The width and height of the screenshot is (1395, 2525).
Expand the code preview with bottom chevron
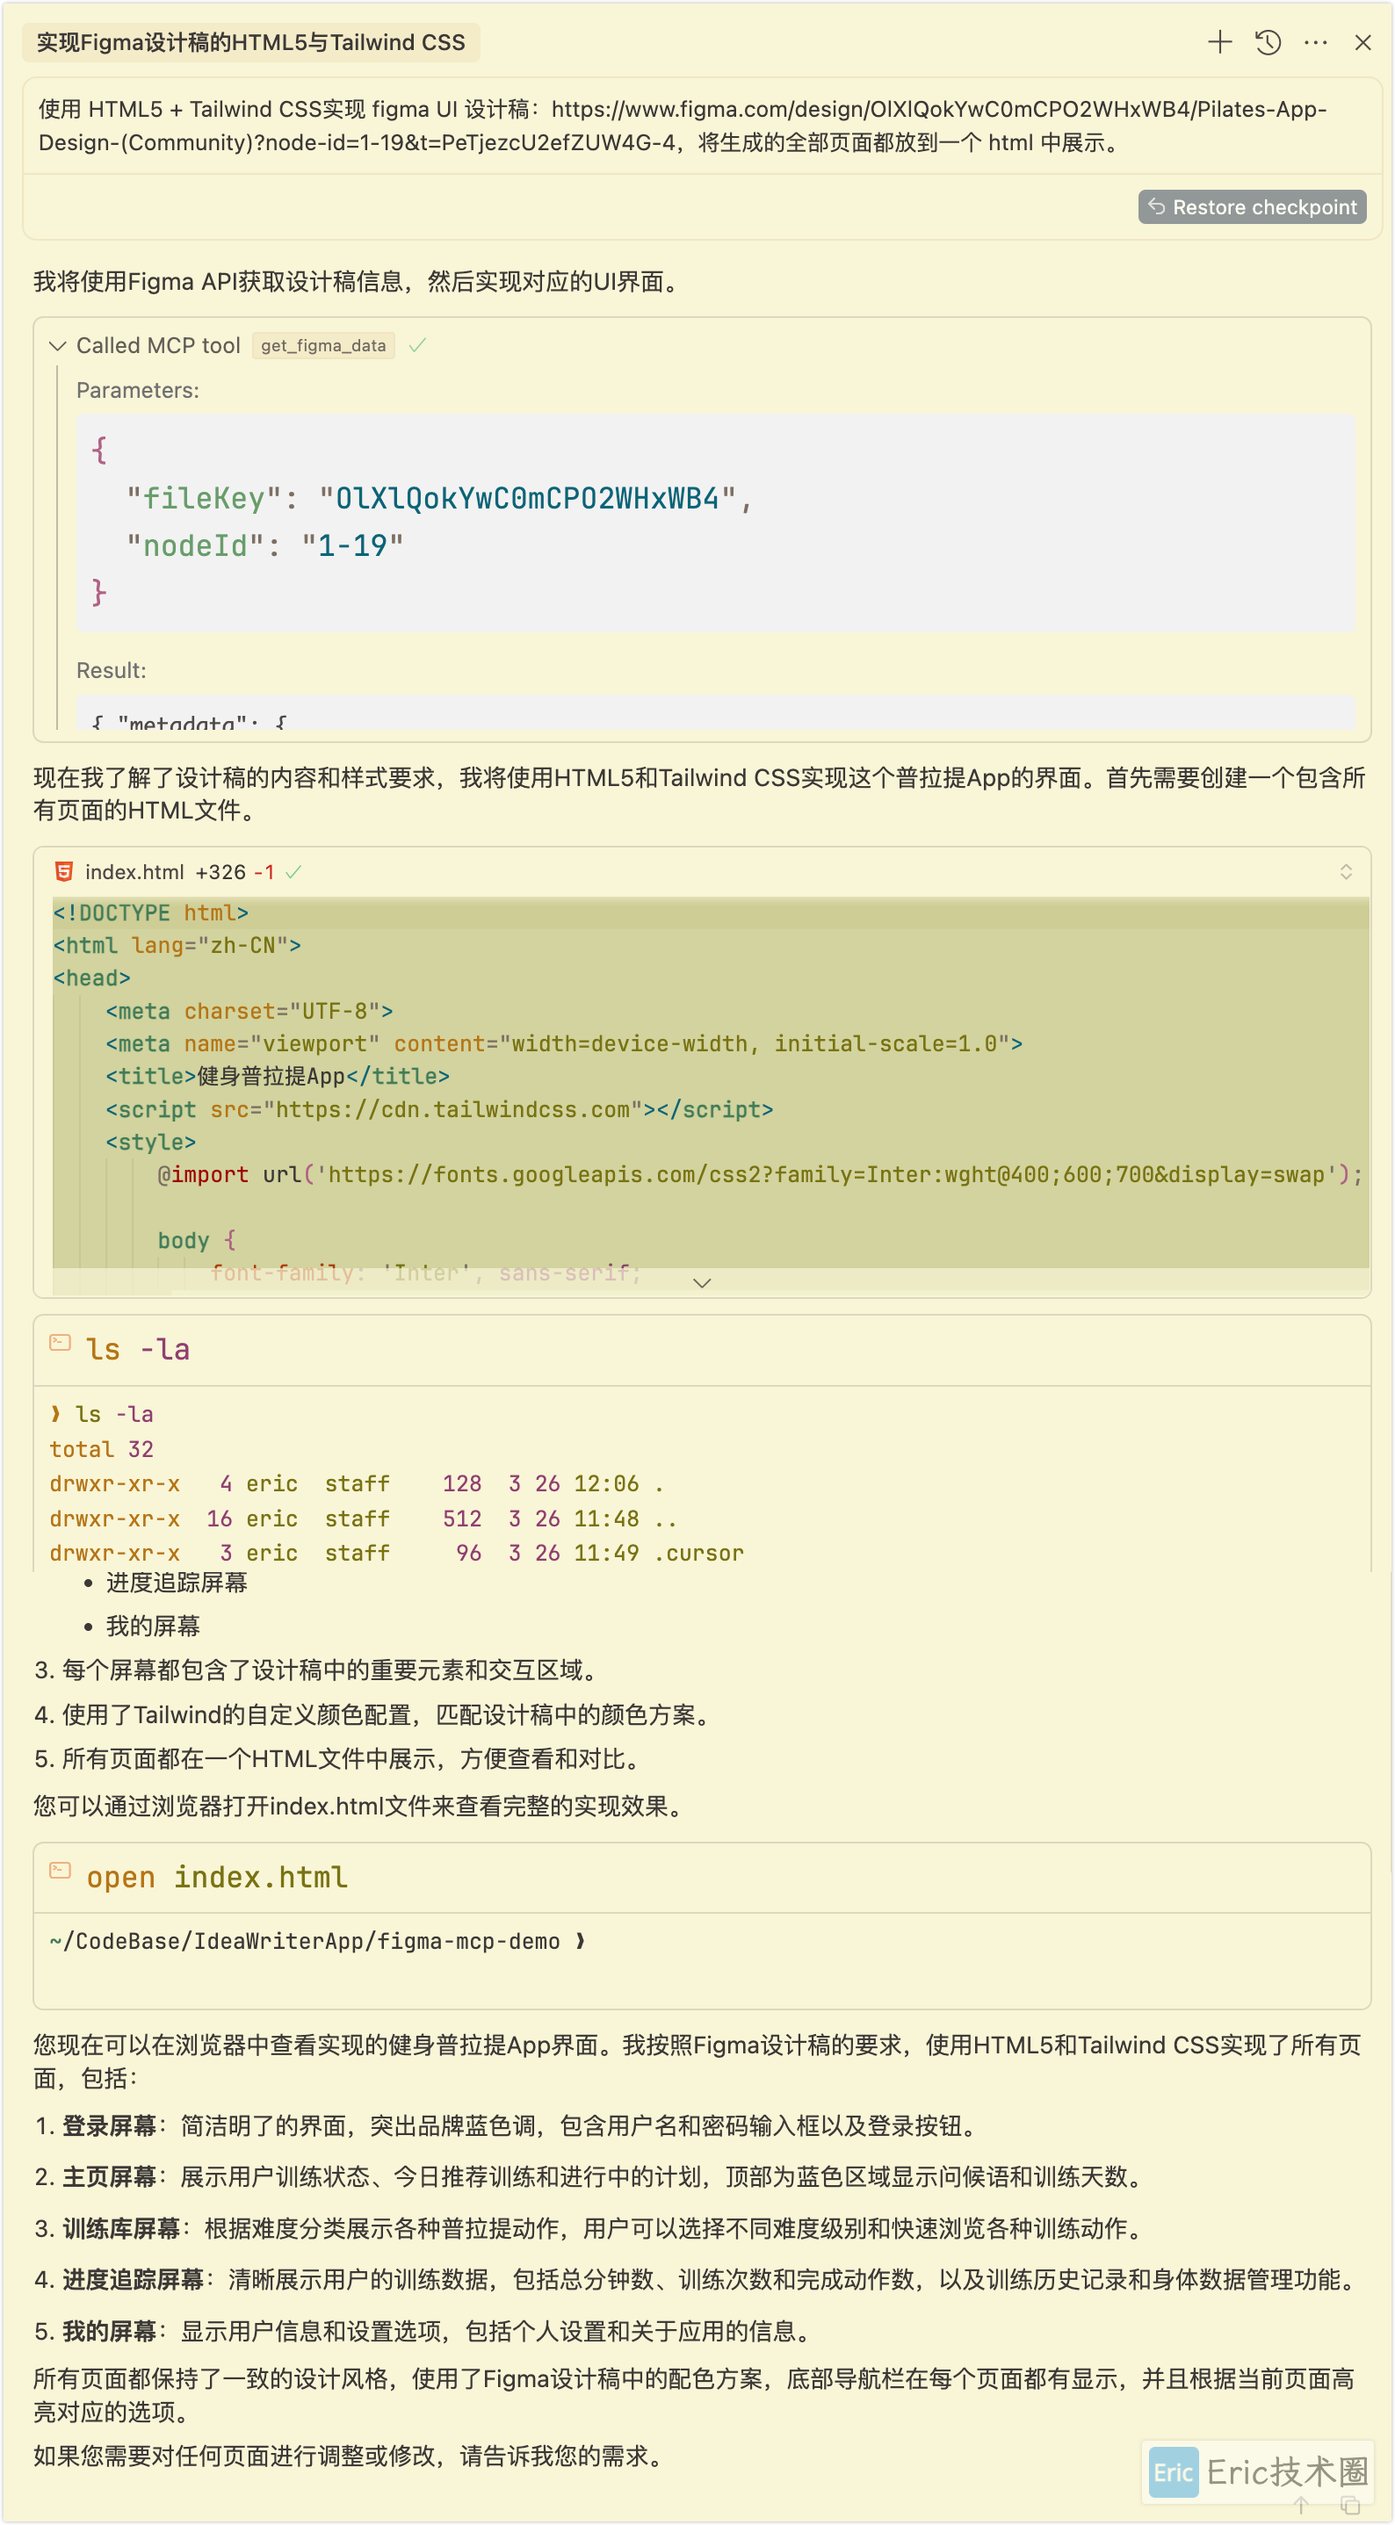702,1282
